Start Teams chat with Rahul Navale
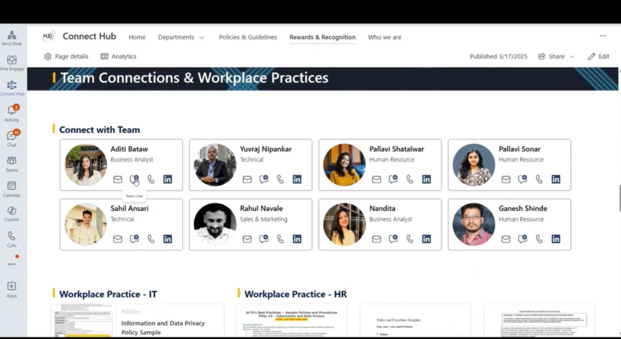The width and height of the screenshot is (621, 339). [264, 239]
